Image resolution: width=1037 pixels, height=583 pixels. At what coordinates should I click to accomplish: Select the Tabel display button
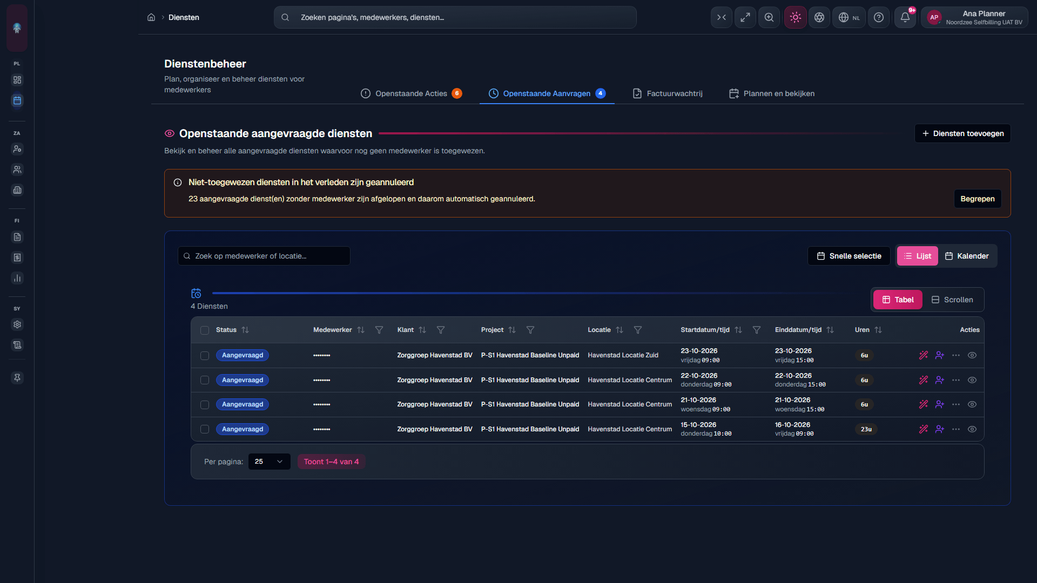click(898, 300)
